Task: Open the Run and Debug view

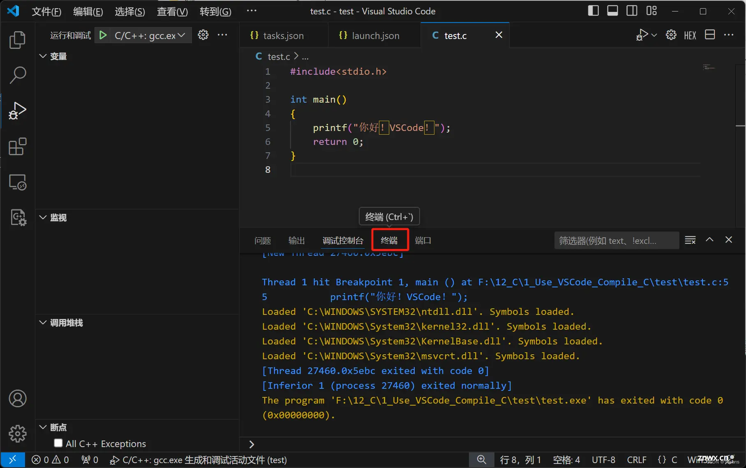Action: [17, 111]
